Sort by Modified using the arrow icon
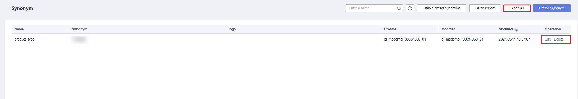Screen dimensions: 578x99 [x=516, y=30]
